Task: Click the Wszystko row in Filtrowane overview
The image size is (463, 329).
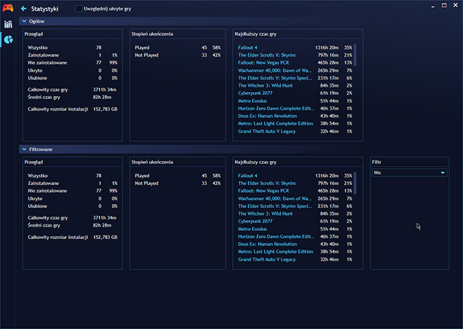Action: pyautogui.click(x=73, y=176)
